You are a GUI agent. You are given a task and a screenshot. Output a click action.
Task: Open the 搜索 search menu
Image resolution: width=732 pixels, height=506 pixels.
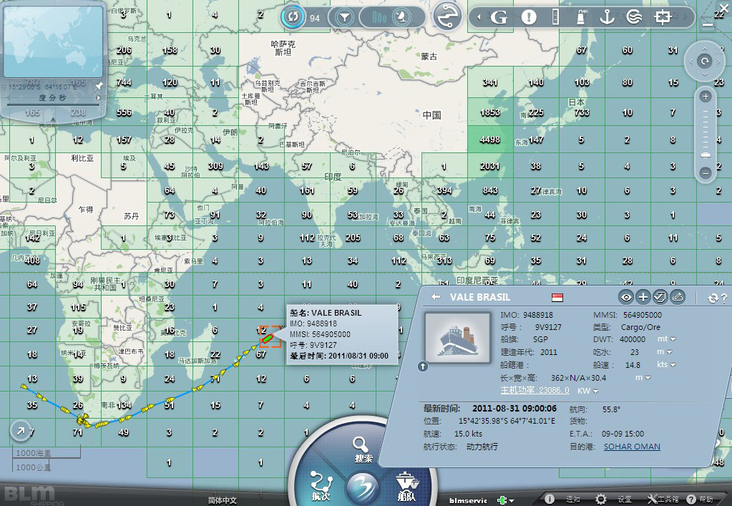coord(362,449)
